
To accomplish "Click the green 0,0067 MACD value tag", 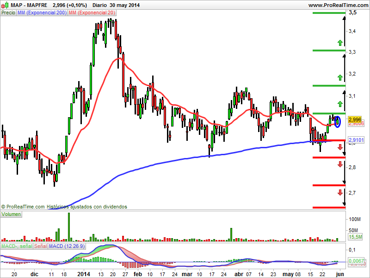I will (x=356, y=261).
